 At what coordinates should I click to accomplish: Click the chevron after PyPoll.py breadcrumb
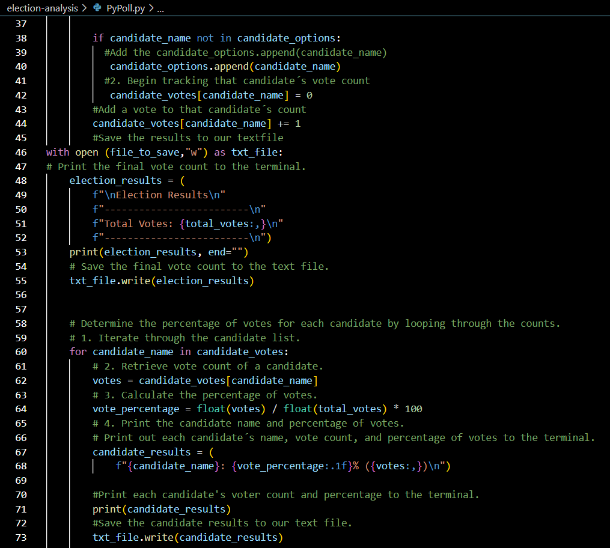tap(151, 8)
